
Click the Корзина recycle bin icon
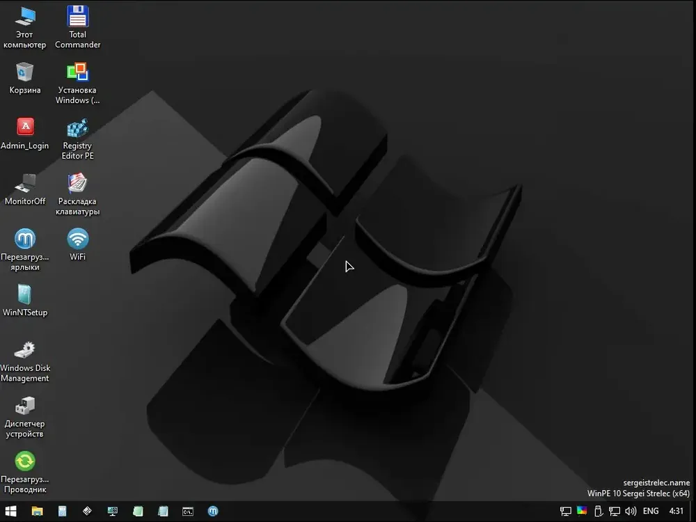coord(25,78)
